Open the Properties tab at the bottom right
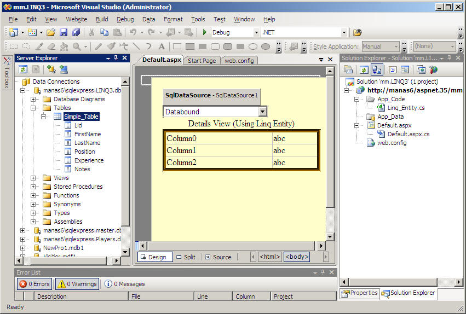 point(360,293)
